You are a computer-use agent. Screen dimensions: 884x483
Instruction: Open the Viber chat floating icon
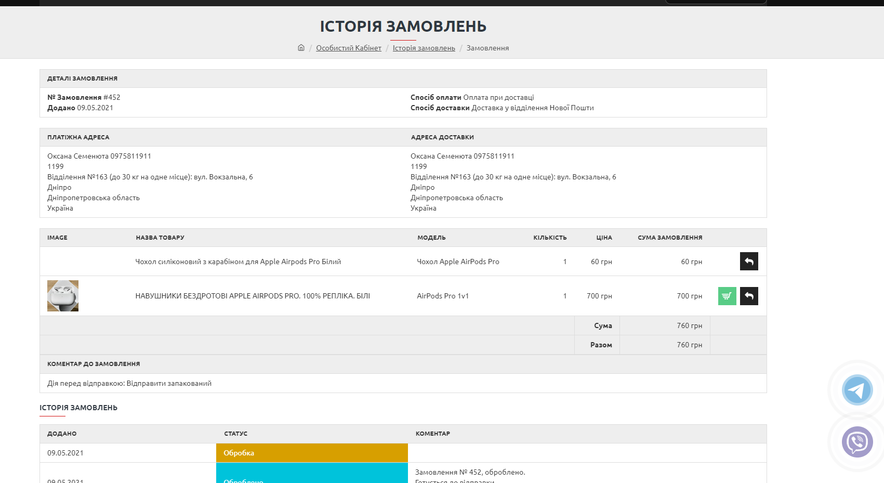pos(857,442)
